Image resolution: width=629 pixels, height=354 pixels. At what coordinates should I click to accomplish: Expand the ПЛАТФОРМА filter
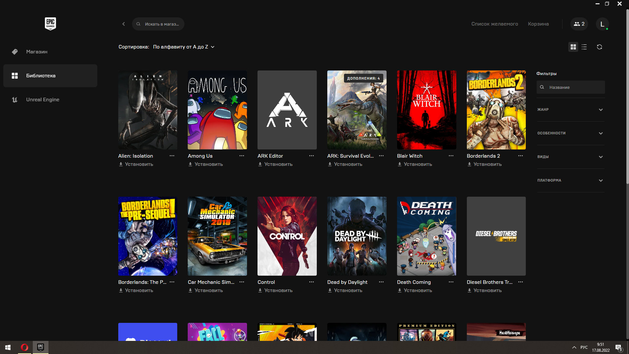pyautogui.click(x=570, y=180)
